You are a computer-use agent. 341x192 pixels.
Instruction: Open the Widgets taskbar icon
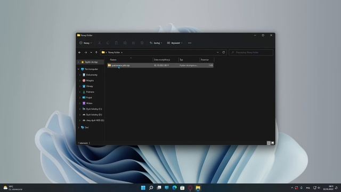click(167, 188)
